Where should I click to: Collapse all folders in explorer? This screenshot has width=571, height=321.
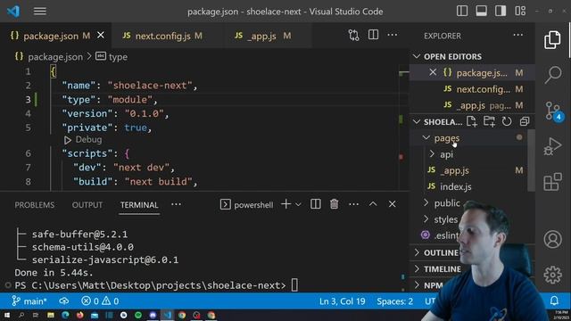click(525, 121)
